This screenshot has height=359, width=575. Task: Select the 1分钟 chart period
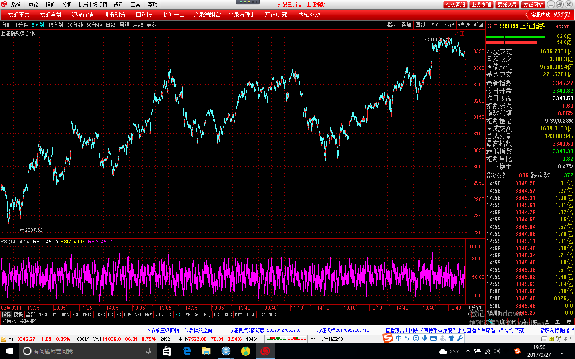(22, 25)
